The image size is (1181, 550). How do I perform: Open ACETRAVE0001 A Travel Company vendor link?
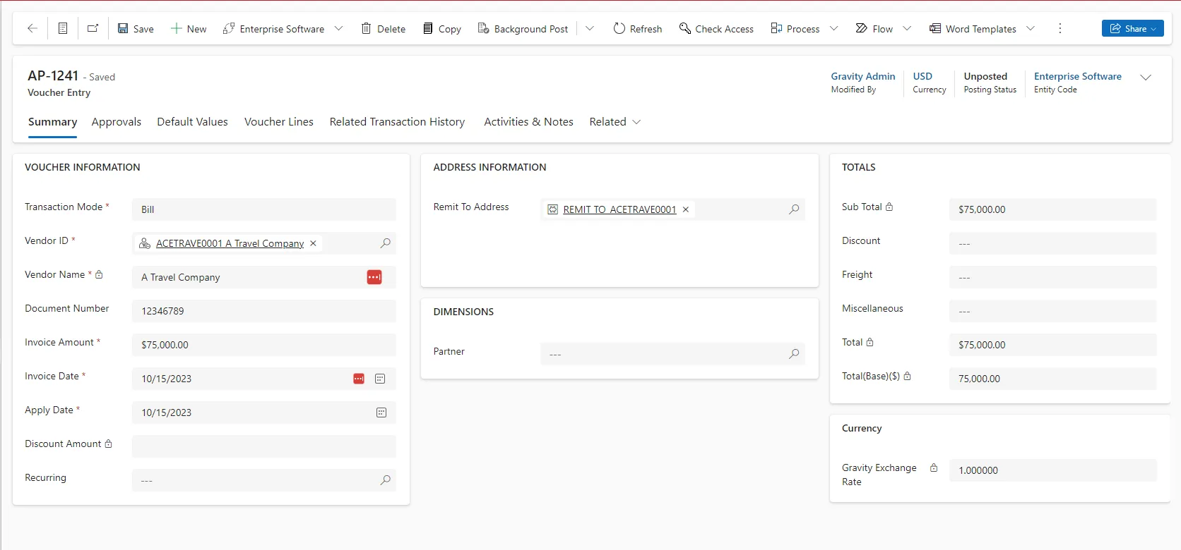point(230,243)
